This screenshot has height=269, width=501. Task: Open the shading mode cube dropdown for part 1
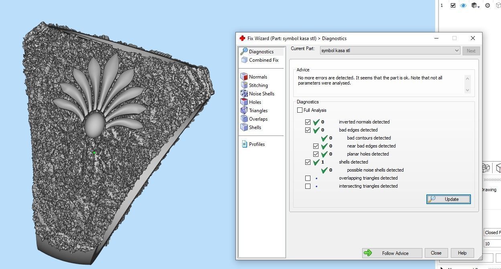click(x=475, y=5)
